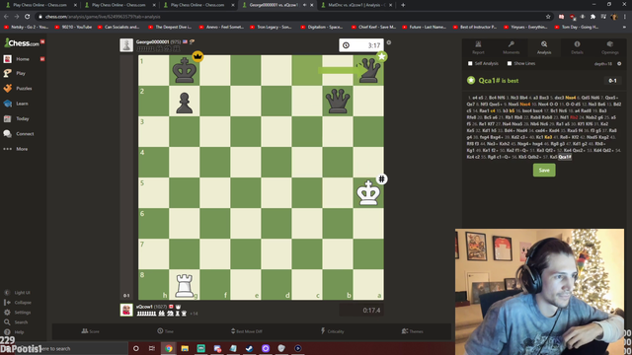Open Windows Task View in taskbar
The image size is (632, 355).
pyautogui.click(x=151, y=348)
